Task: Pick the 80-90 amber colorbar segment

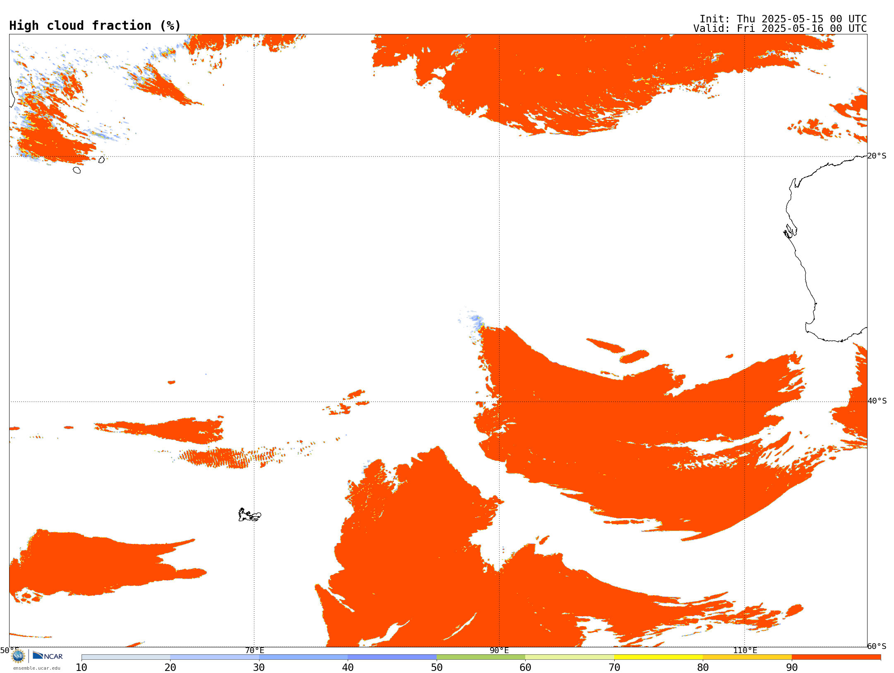Action: pyautogui.click(x=747, y=657)
